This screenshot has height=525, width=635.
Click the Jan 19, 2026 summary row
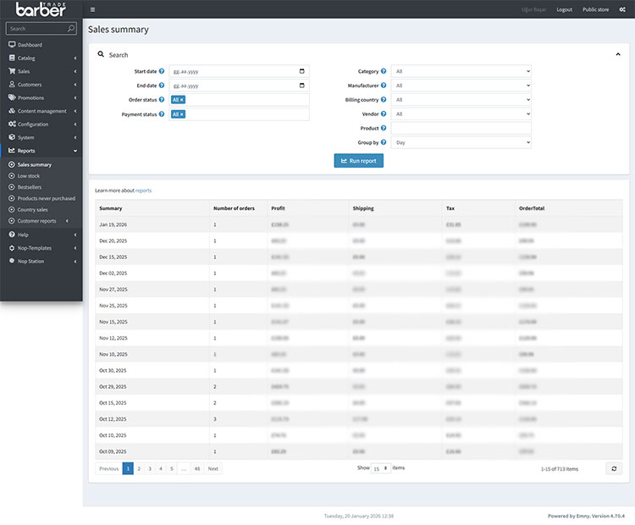pyautogui.click(x=359, y=224)
